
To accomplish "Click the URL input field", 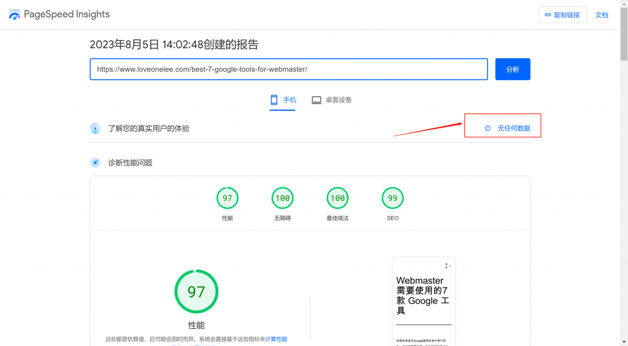I will coord(289,69).
